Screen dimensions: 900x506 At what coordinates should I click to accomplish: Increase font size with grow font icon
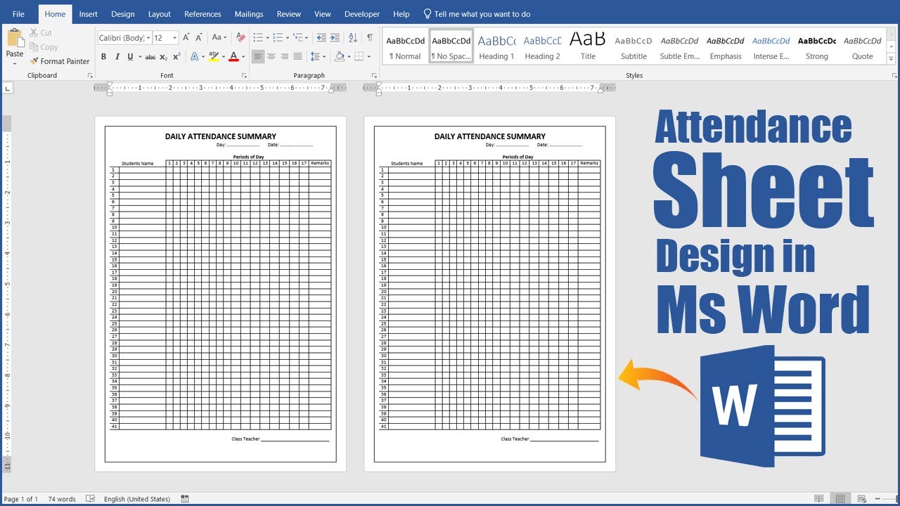[x=186, y=38]
